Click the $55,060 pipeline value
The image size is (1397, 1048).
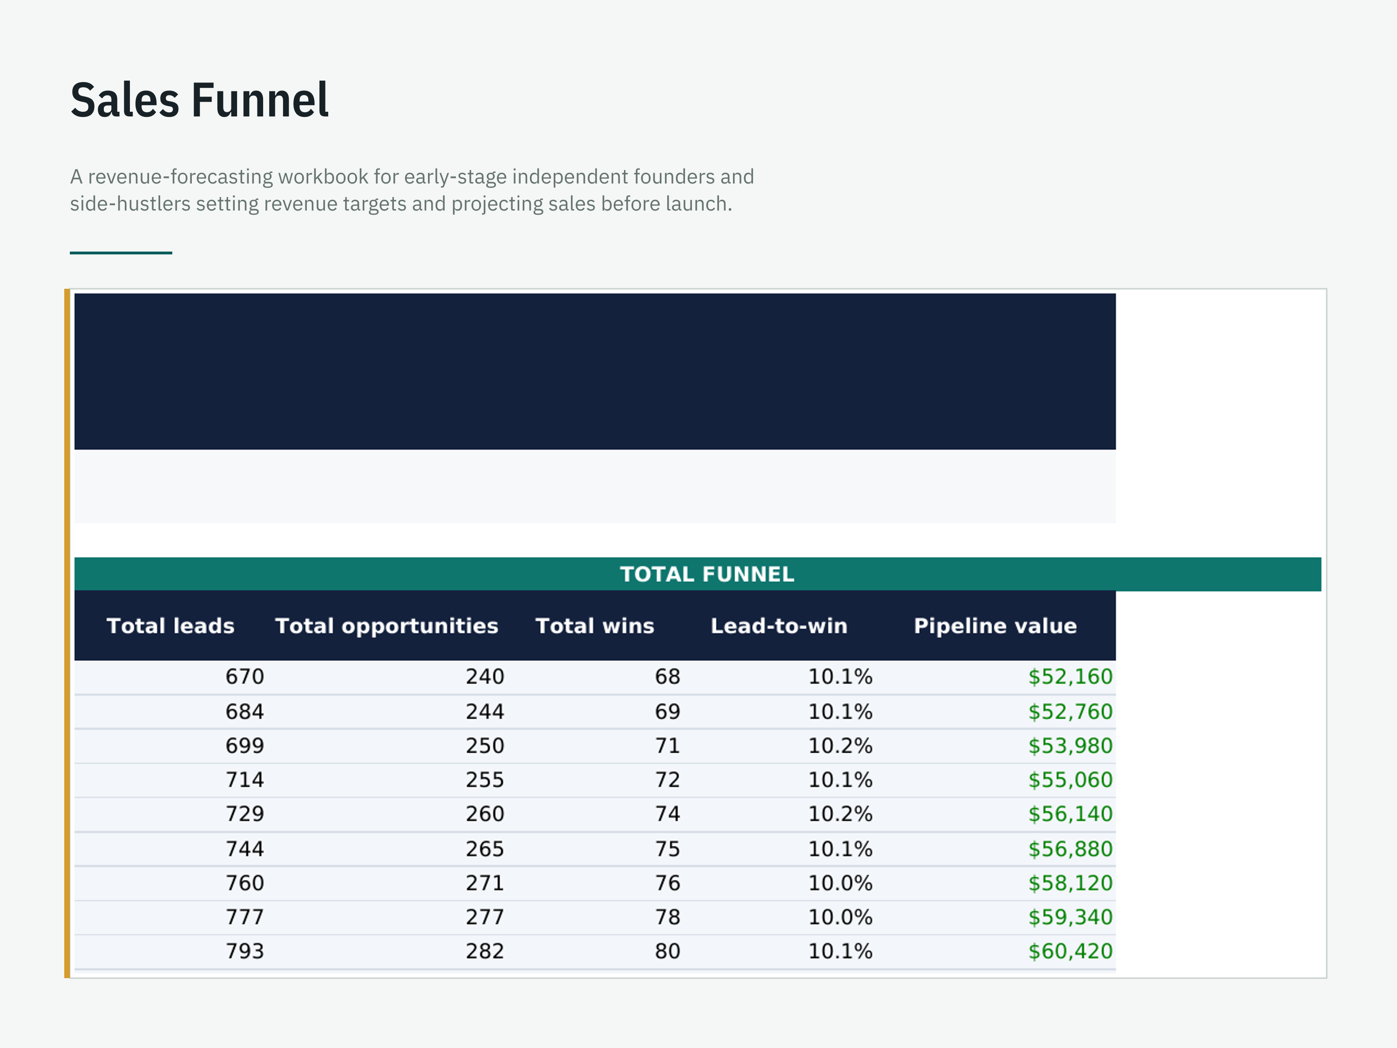(1071, 780)
